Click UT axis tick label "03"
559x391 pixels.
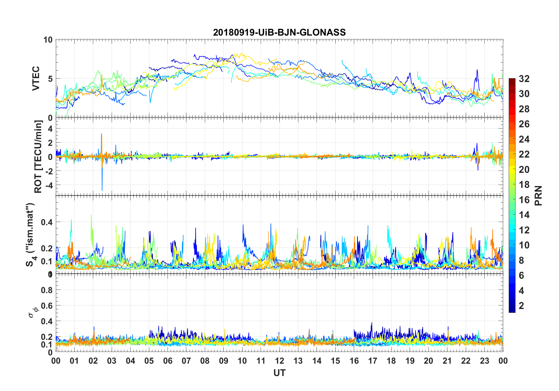point(112,361)
